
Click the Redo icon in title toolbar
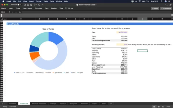[39, 5]
